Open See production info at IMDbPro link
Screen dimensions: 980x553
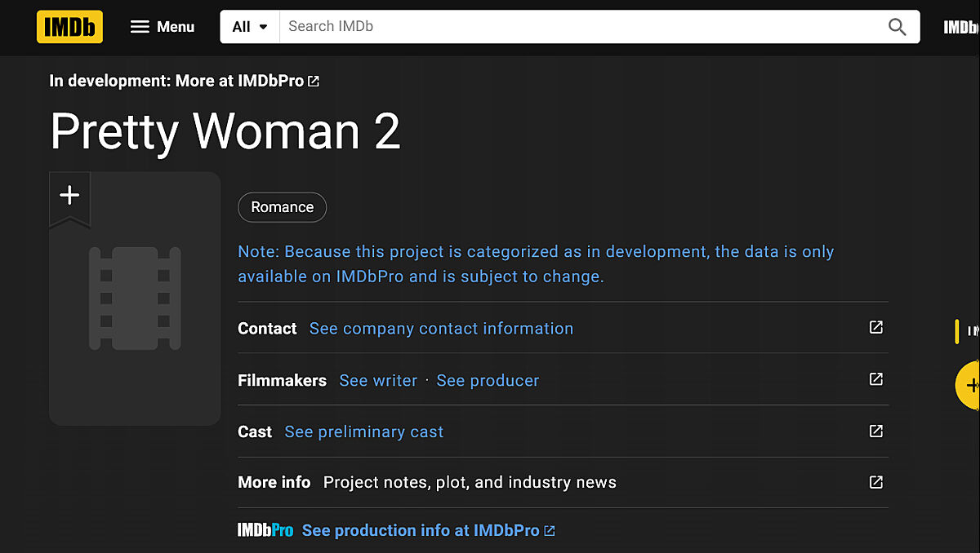(x=421, y=531)
